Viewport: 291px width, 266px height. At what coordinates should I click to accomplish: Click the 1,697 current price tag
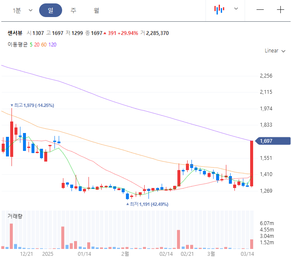click(273, 141)
